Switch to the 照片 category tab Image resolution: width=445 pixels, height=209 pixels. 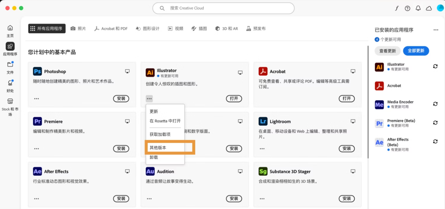click(x=78, y=29)
